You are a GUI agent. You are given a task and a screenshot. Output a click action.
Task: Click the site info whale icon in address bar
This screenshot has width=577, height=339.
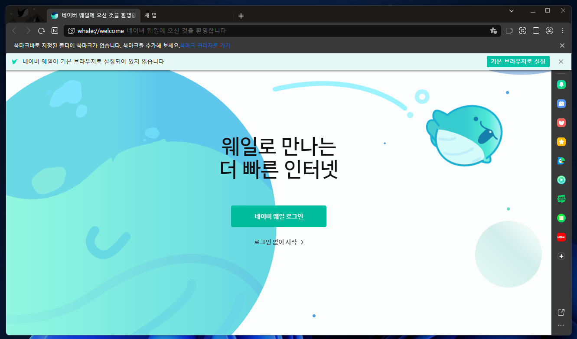click(72, 31)
